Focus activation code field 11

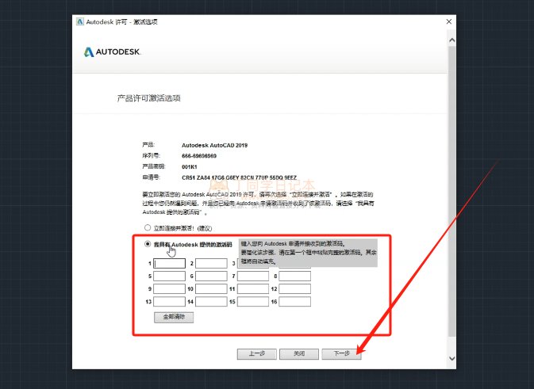point(253,288)
